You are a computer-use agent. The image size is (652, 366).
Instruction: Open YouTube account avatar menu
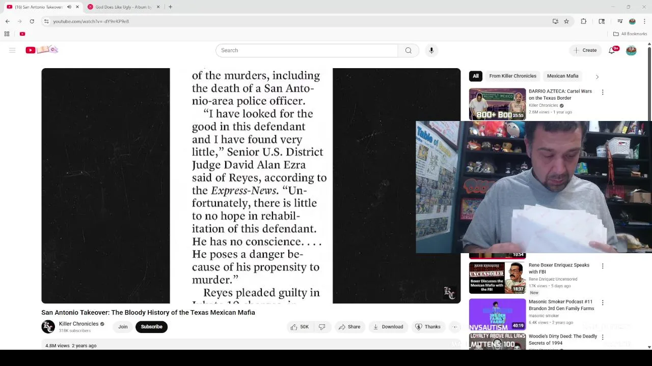point(631,50)
